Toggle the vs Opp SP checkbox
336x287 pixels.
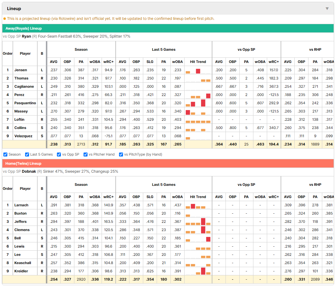(x=59, y=155)
